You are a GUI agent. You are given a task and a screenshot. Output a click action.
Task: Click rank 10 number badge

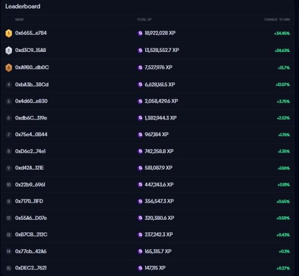point(8,185)
